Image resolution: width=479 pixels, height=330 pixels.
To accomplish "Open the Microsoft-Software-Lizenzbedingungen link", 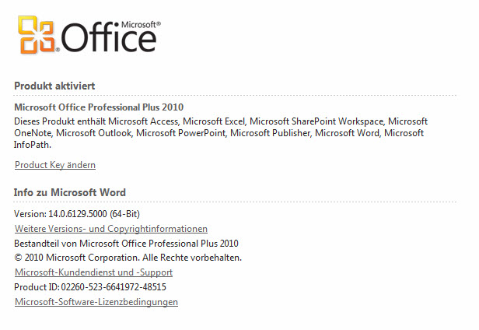I will (96, 302).
